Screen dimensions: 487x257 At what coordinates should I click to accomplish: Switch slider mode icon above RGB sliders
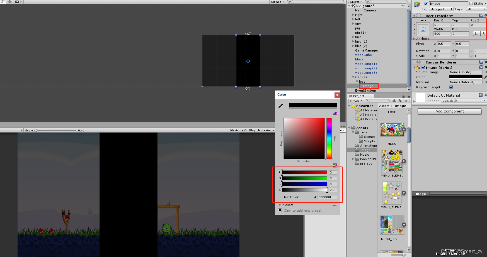[x=335, y=165]
